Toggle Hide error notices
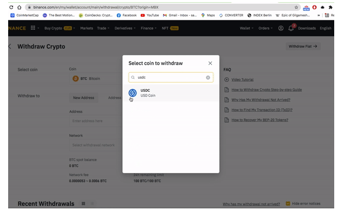Image resolution: width=344 pixels, height=217 pixels. [303, 203]
